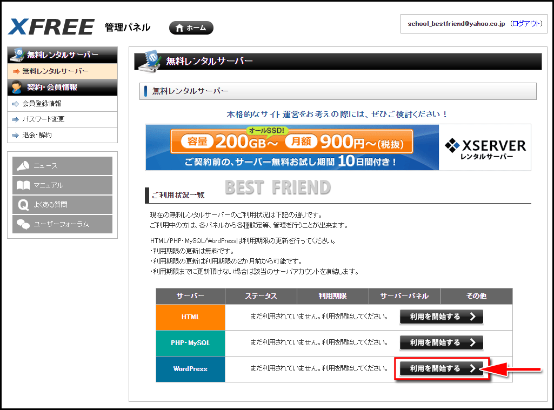554x410 pixels.
Task: Click the 契約・会員情報 sidebar header
Action: tap(63, 87)
